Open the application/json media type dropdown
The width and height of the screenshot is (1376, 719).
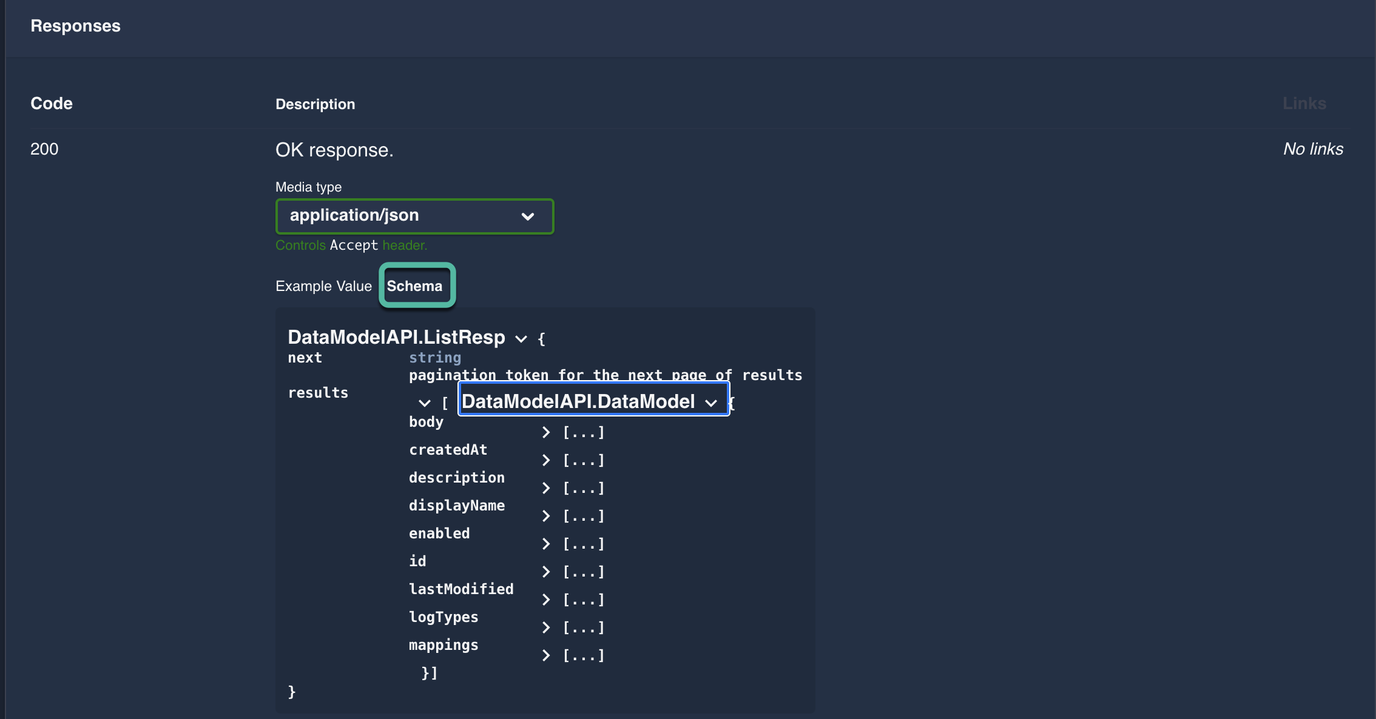pos(414,216)
